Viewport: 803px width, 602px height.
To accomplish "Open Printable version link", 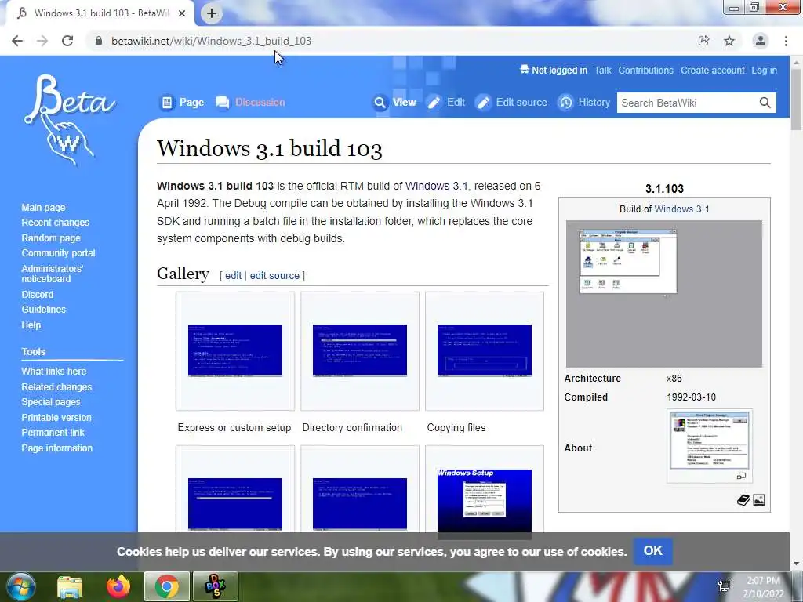I will (x=56, y=418).
